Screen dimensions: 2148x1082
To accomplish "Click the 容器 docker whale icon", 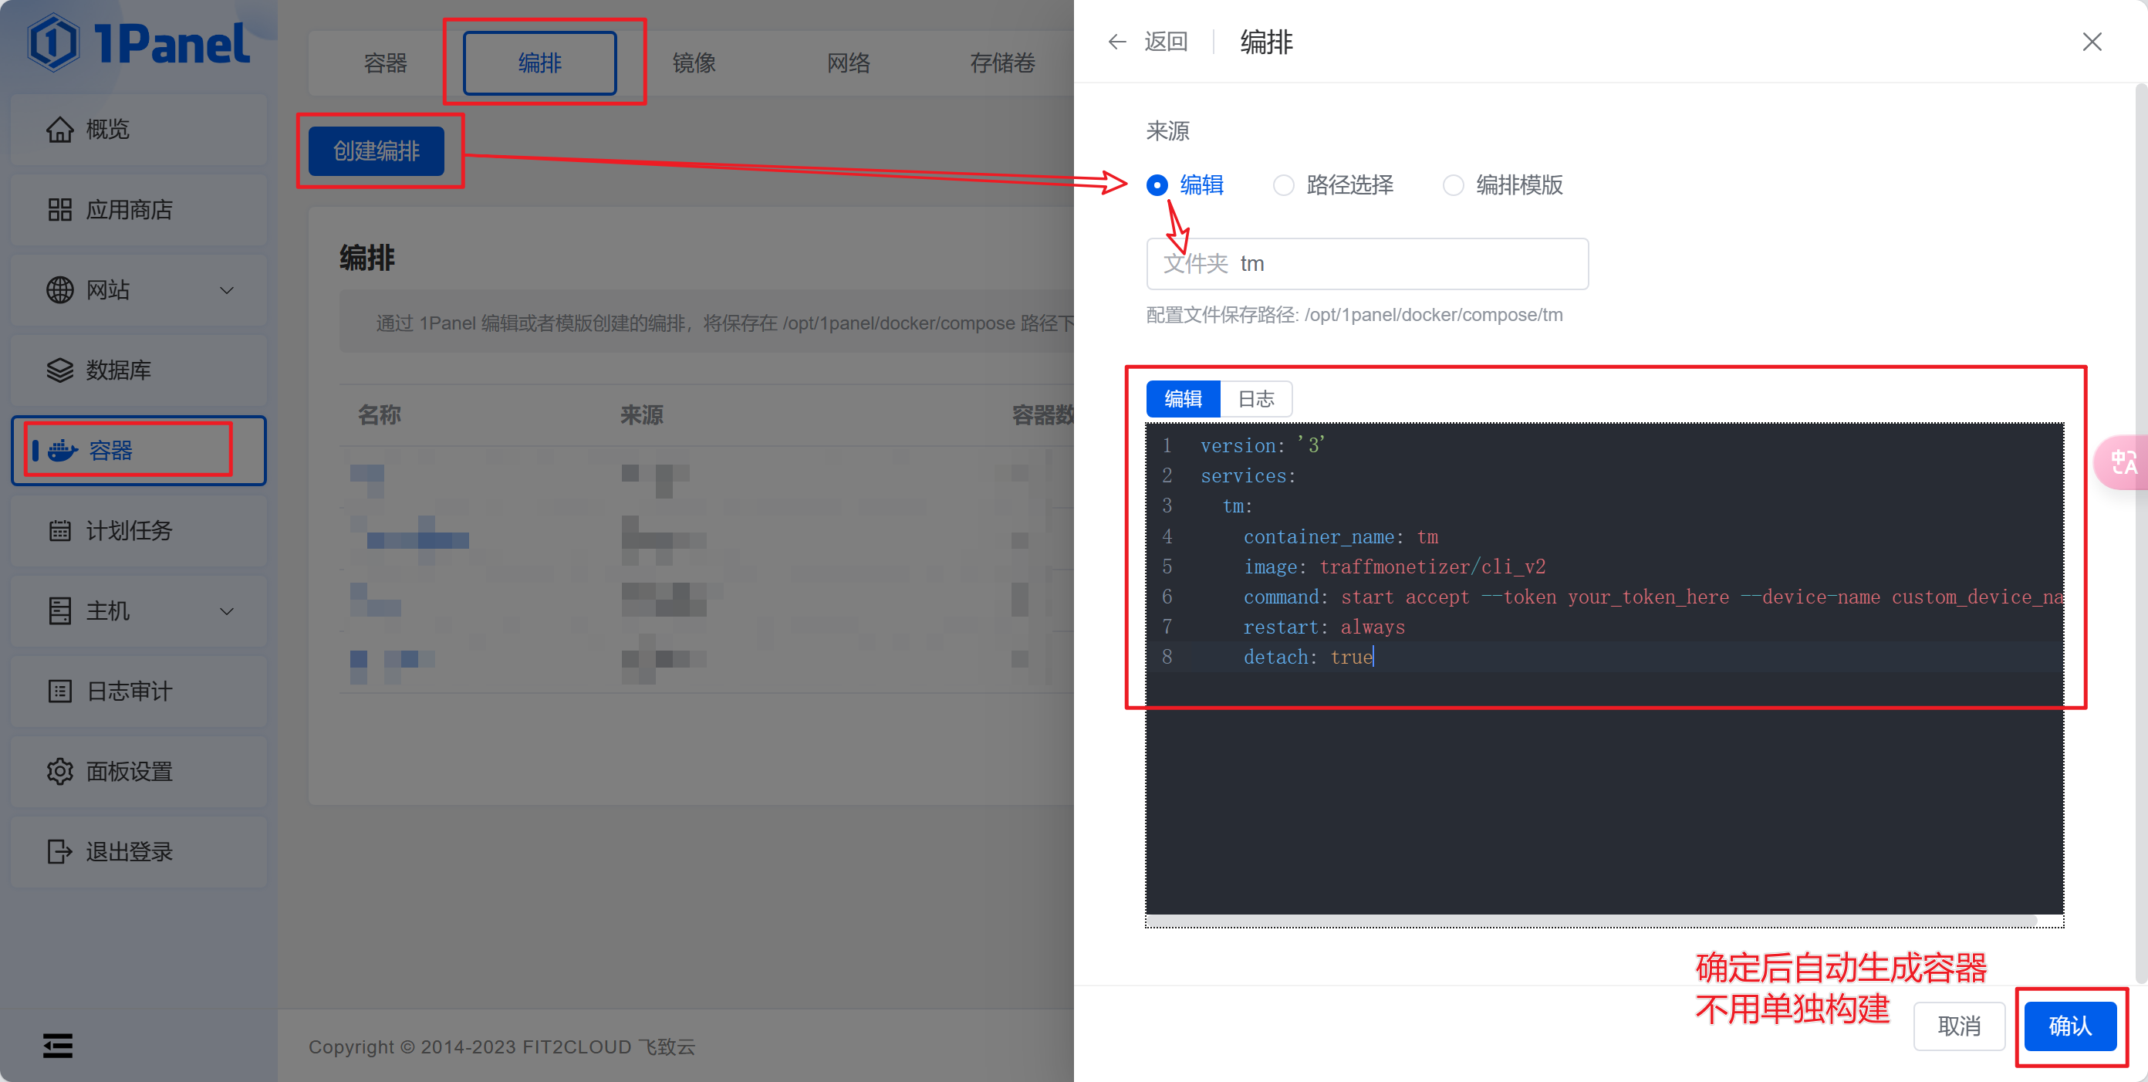I will pyautogui.click(x=62, y=451).
